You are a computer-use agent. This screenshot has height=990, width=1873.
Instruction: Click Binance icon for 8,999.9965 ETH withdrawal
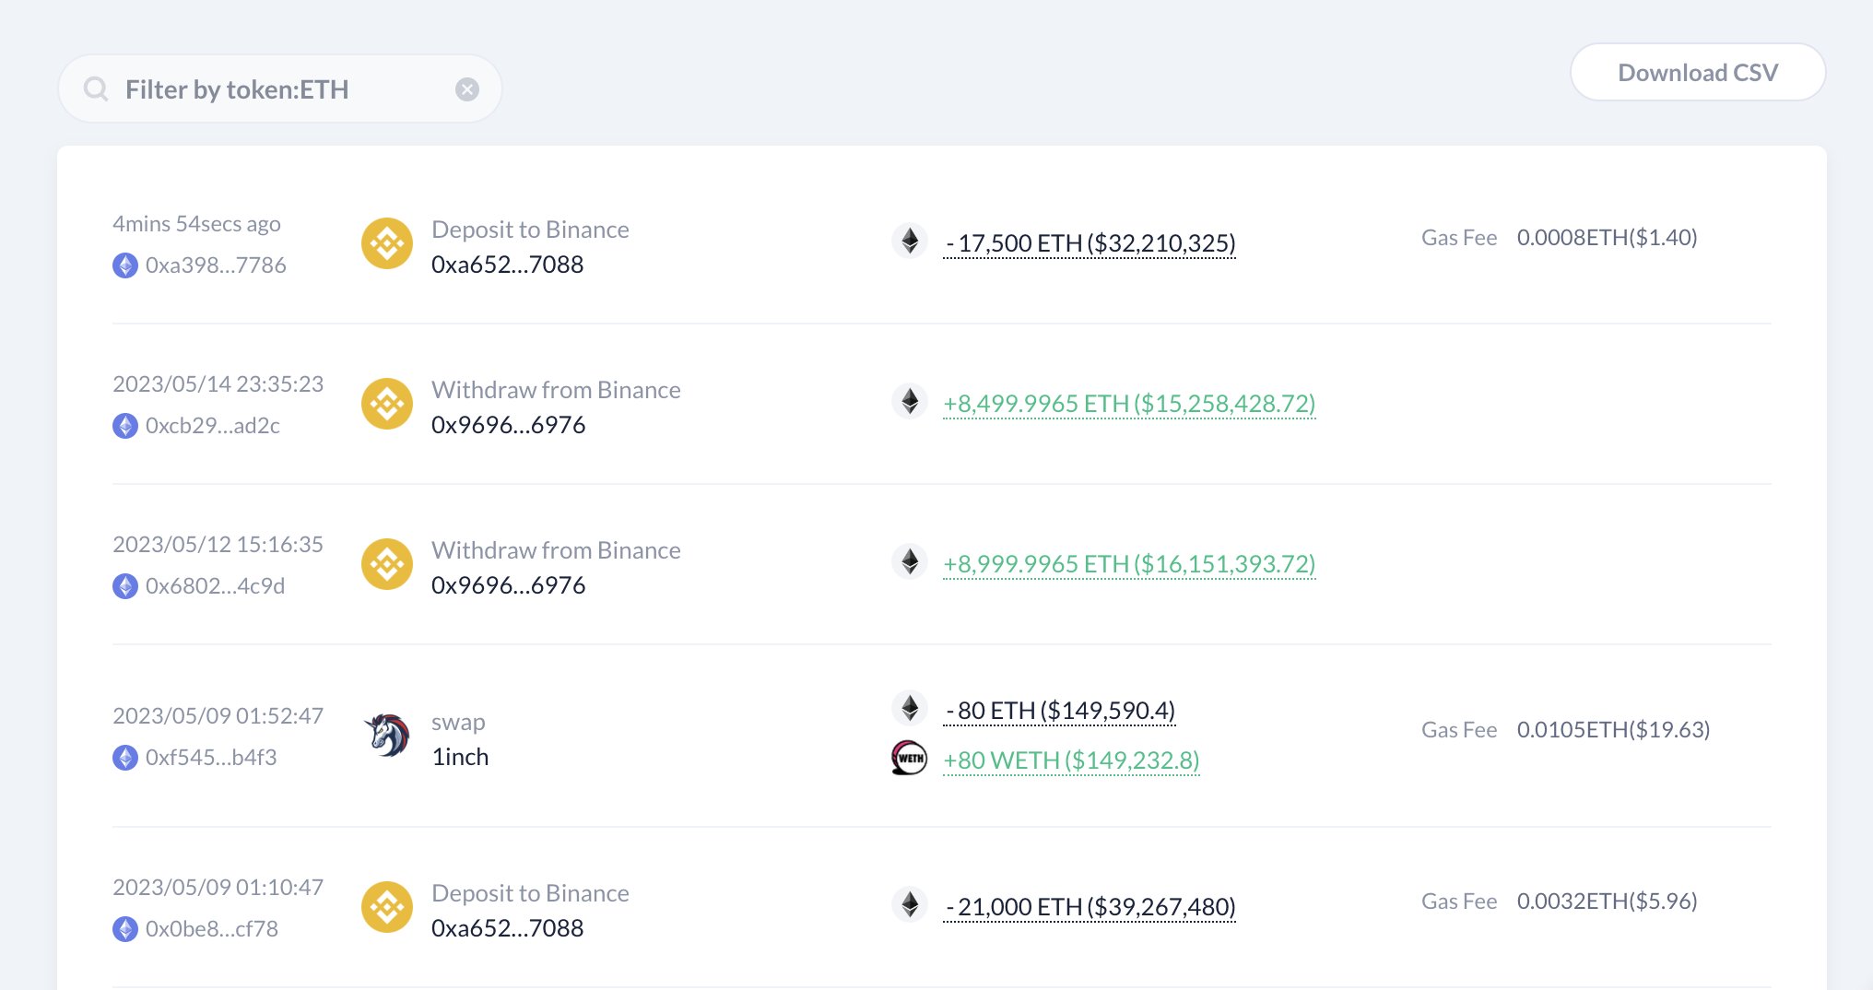tap(387, 565)
